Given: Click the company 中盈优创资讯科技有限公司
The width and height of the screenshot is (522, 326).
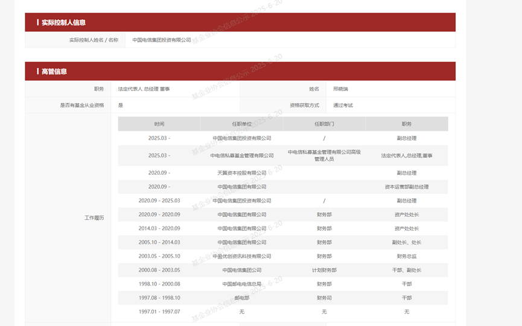Looking at the screenshot, I should coord(242,256).
